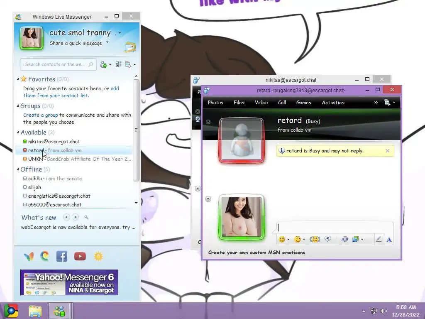Image resolution: width=425 pixels, height=319 pixels.
Task: Click the chat window show menu icon
Action: (387, 103)
